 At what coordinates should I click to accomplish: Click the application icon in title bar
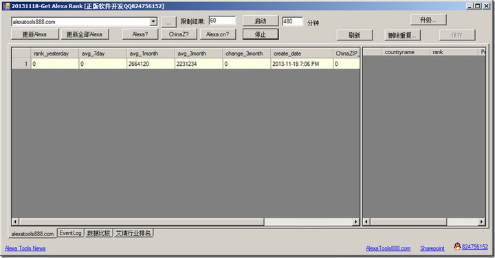coord(7,6)
